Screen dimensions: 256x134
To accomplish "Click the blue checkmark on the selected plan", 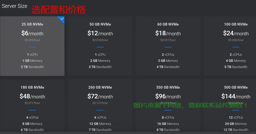I will [x=62, y=19].
